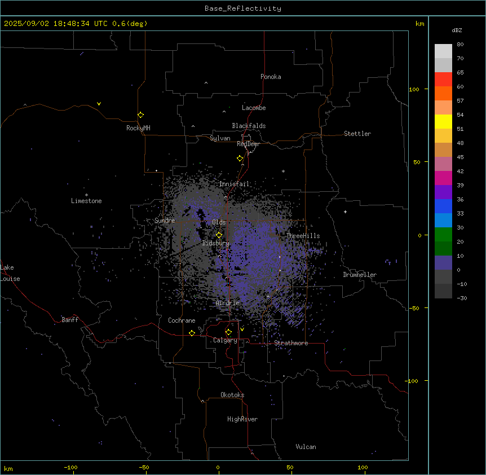This screenshot has width=486, height=475.
Task: Click the bottom axis 50 tick label
Action: pos(290,467)
